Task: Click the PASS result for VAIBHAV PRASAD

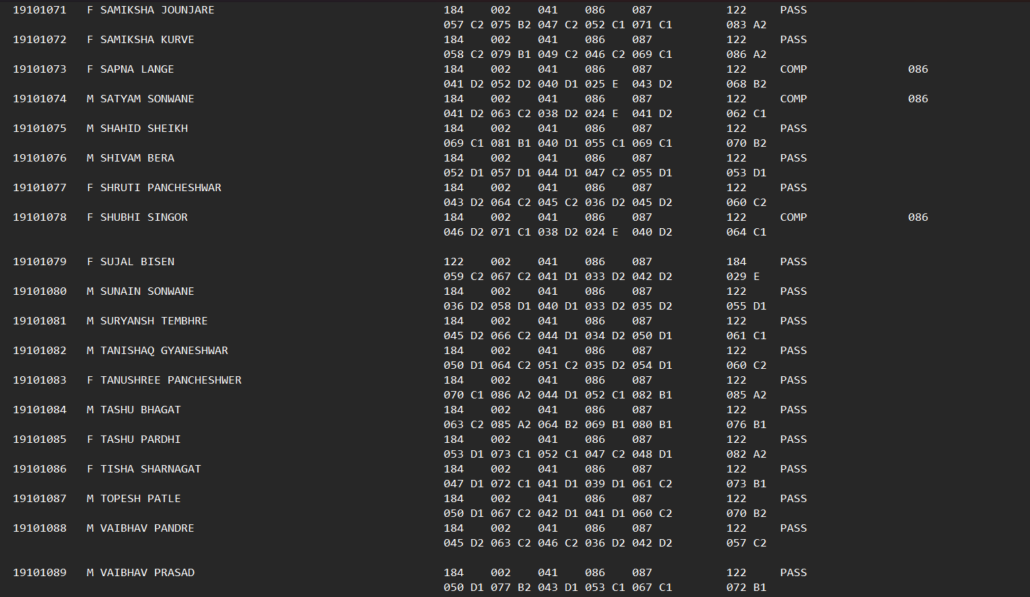Action: [793, 573]
